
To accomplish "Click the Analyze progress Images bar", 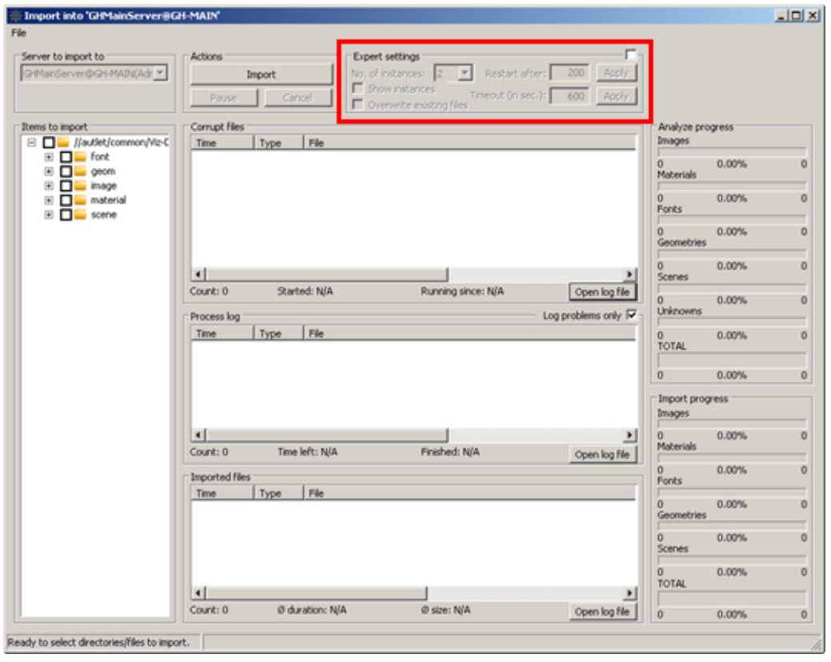I will point(732,152).
